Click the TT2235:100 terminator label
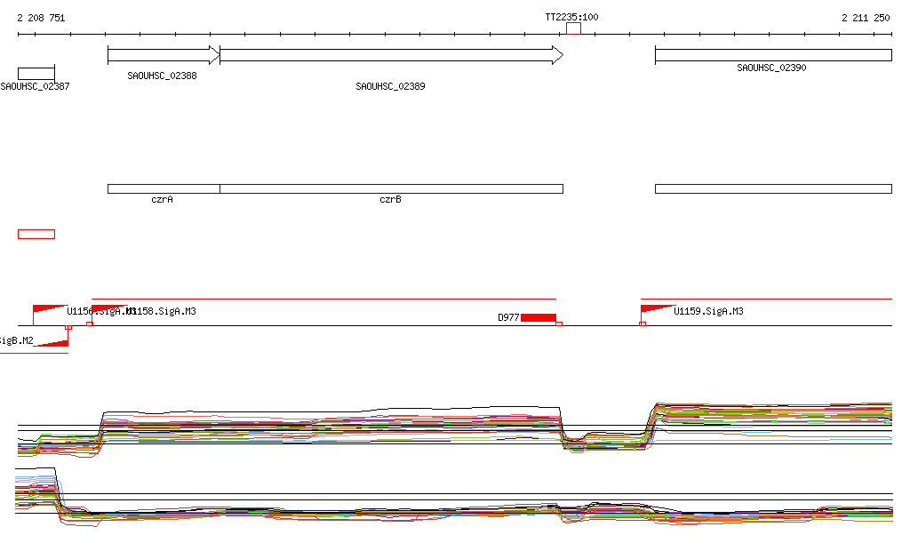910x543 pixels. 571,18
